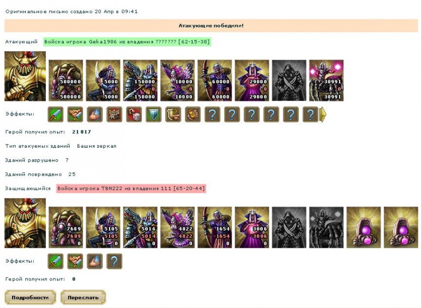
Task: Click the attacker's fortress effect icon
Action: tap(114, 114)
